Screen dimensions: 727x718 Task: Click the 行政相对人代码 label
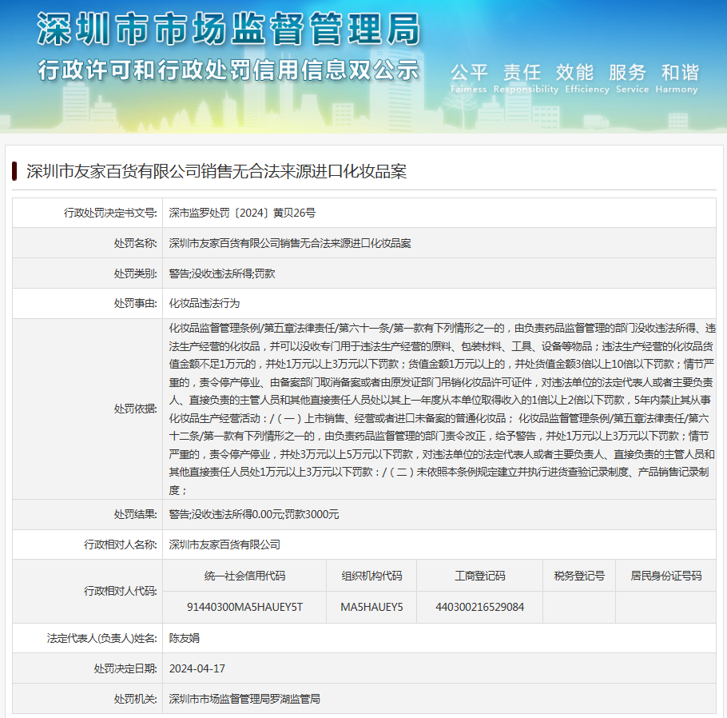click(121, 591)
